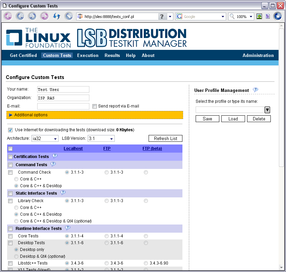
Task: Click the page vertical scrollbar thumb
Action: [282, 97]
